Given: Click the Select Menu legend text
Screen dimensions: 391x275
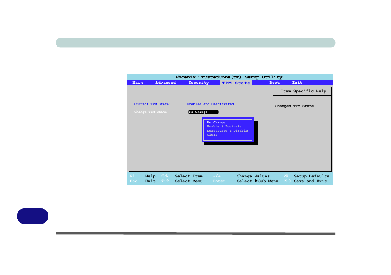Looking at the screenshot, I should pos(189,181).
